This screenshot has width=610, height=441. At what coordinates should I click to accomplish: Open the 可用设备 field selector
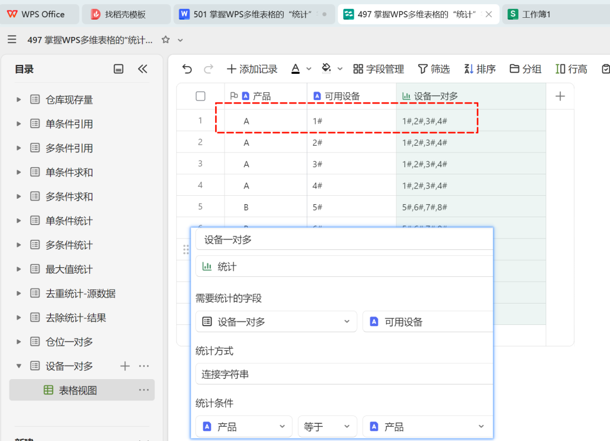click(428, 322)
